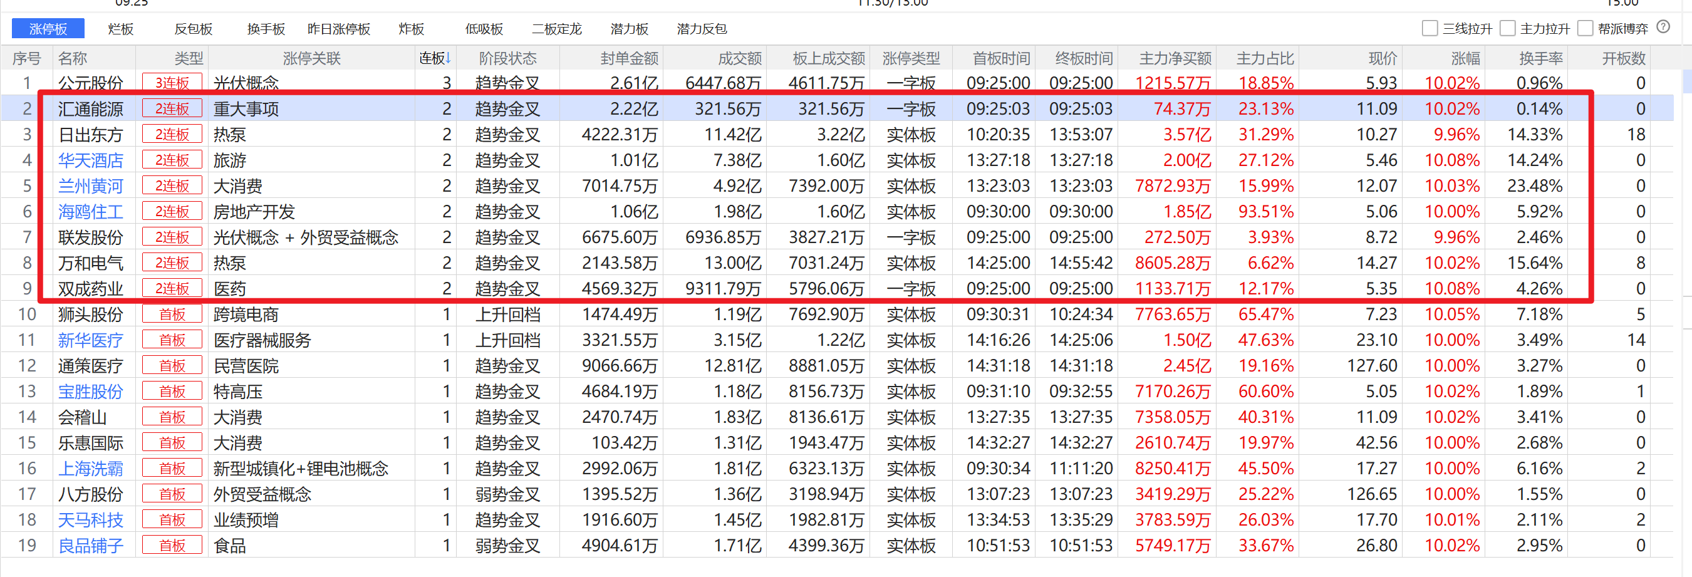Sort by the 成交额 column header

740,58
